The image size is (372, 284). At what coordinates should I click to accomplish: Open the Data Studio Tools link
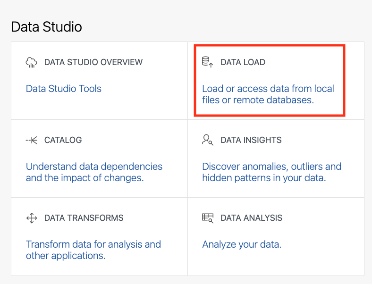coord(64,89)
